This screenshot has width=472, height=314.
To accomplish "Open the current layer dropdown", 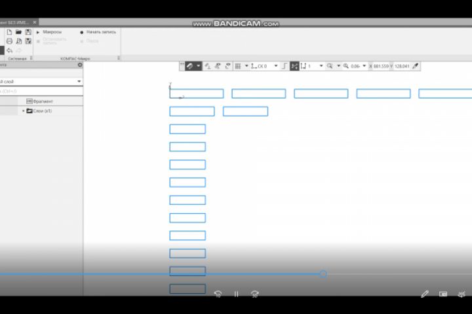I will [x=79, y=81].
